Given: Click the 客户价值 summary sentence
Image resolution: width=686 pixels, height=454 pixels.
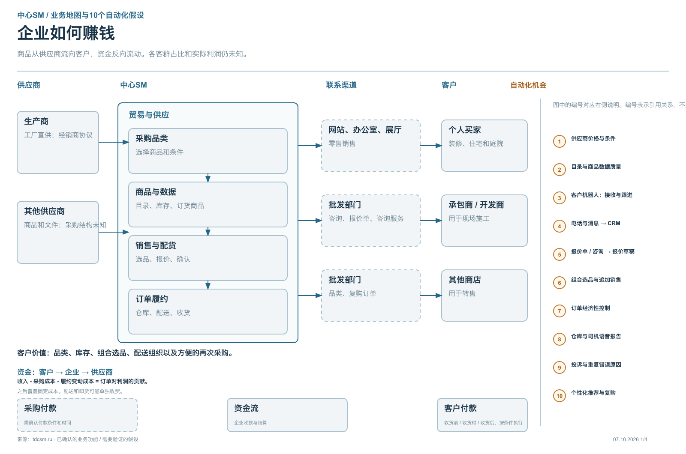Looking at the screenshot, I should click(126, 353).
